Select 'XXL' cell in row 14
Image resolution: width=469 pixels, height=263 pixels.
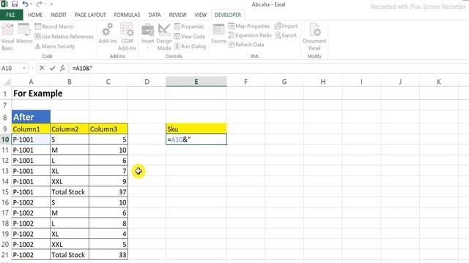coord(70,181)
